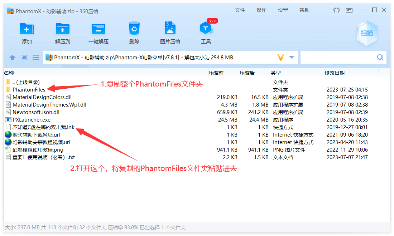Switch to list view mode icon
Viewport: 394px width, 236px height.
click(x=36, y=58)
